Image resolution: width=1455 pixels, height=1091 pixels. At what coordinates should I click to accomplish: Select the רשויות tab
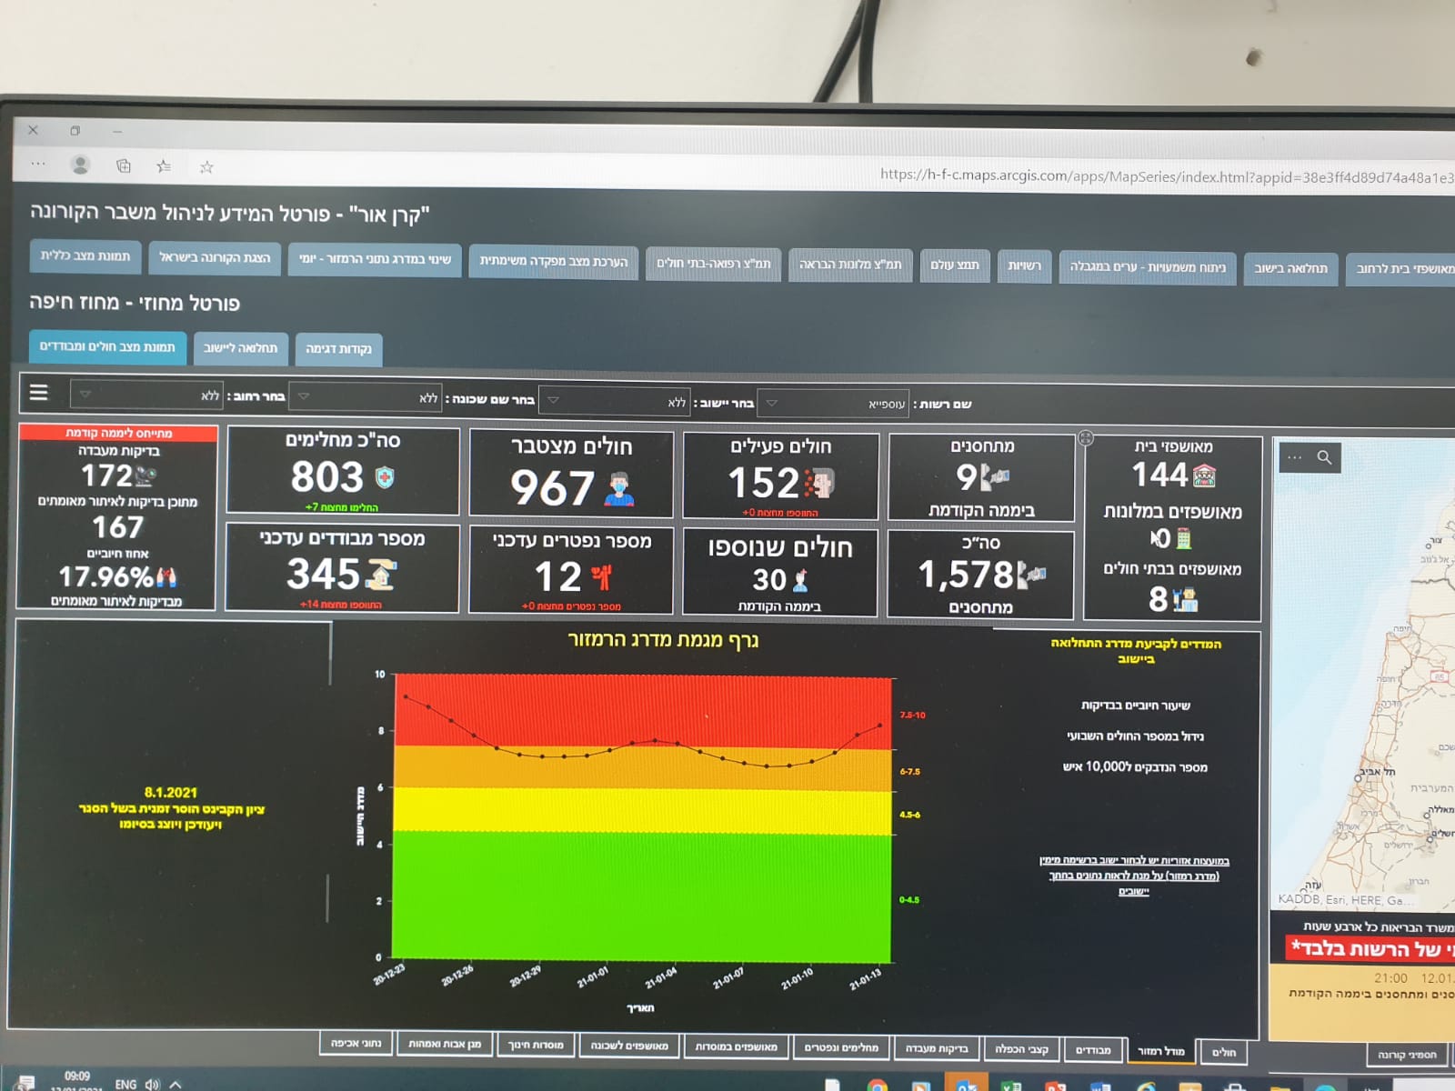(1024, 266)
